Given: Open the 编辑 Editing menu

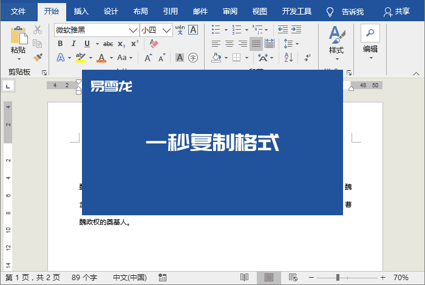Looking at the screenshot, I should [x=370, y=42].
